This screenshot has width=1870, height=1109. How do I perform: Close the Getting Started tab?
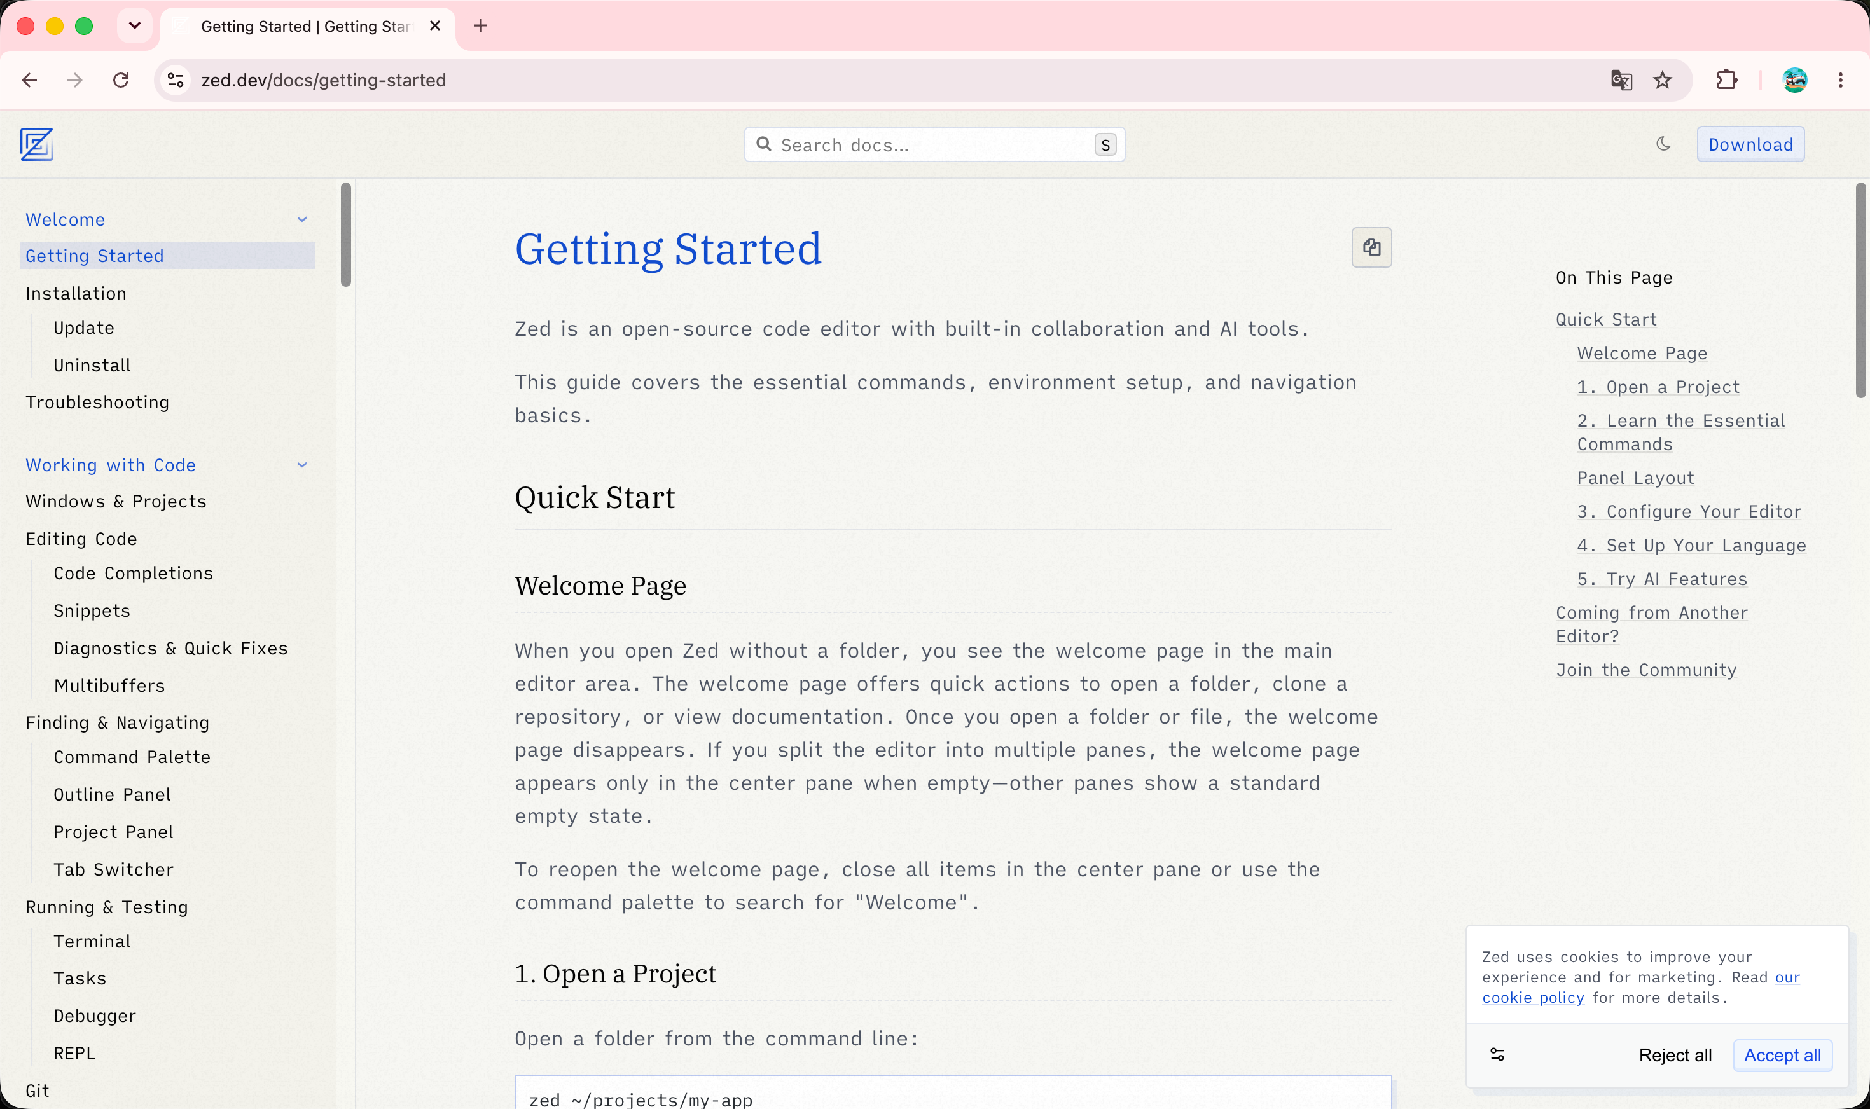[x=435, y=26]
